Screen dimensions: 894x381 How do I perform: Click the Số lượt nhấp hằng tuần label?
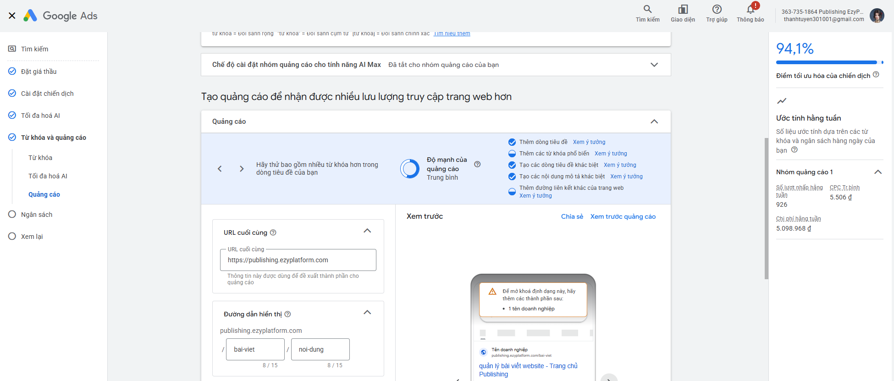(x=799, y=191)
